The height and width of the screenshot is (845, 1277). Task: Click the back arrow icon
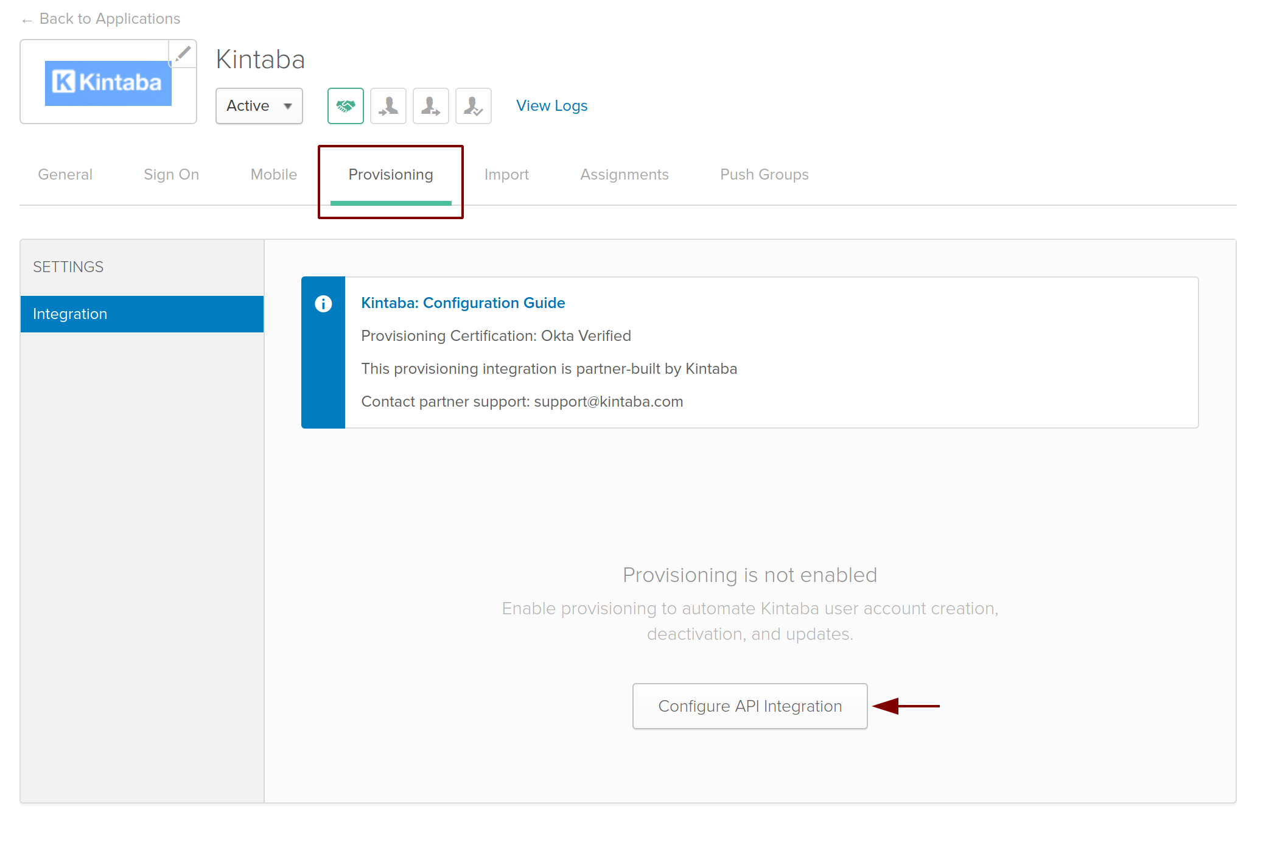tap(27, 21)
